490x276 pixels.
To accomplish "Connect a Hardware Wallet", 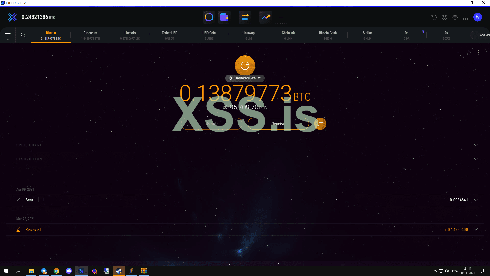I will click(245, 78).
